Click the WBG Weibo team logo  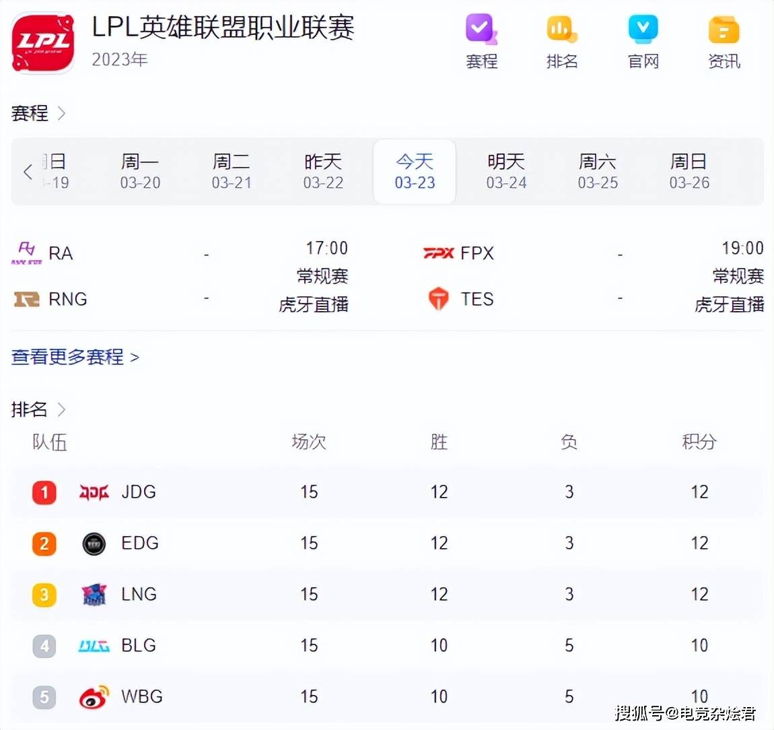(94, 697)
